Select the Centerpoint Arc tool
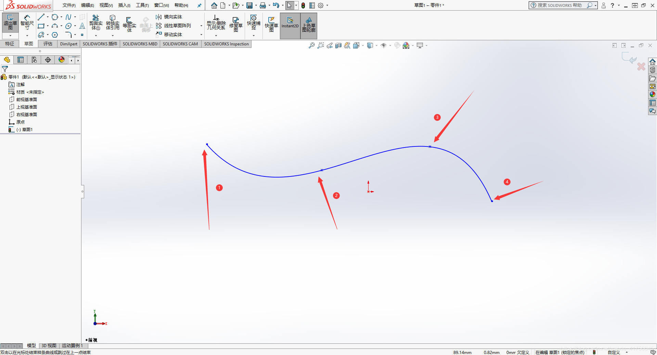Screen dimensions: 657x355 pyautogui.click(x=55, y=26)
